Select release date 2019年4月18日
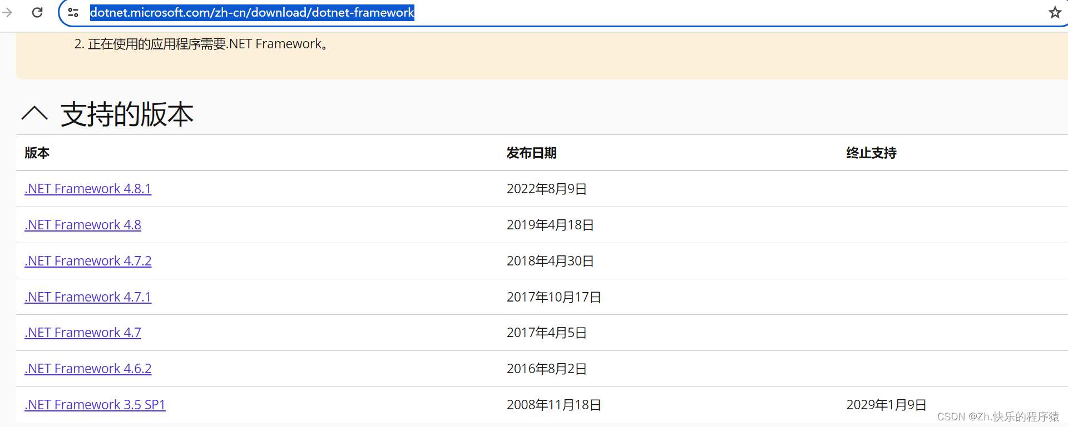Viewport: 1068px width, 427px height. click(550, 225)
